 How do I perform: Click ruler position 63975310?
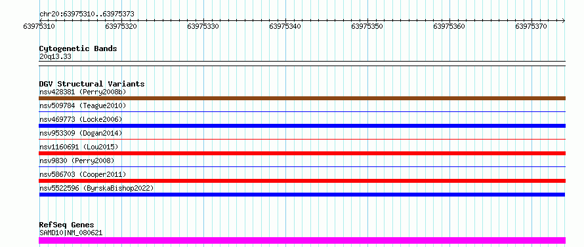[39, 26]
